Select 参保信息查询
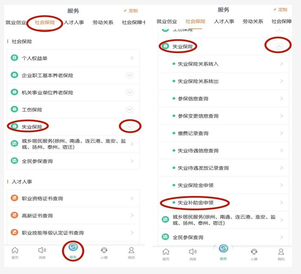301x274 pixels. point(223,98)
